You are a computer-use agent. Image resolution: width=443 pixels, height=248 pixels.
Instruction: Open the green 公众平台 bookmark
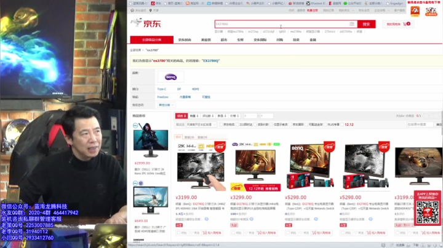click(x=353, y=4)
